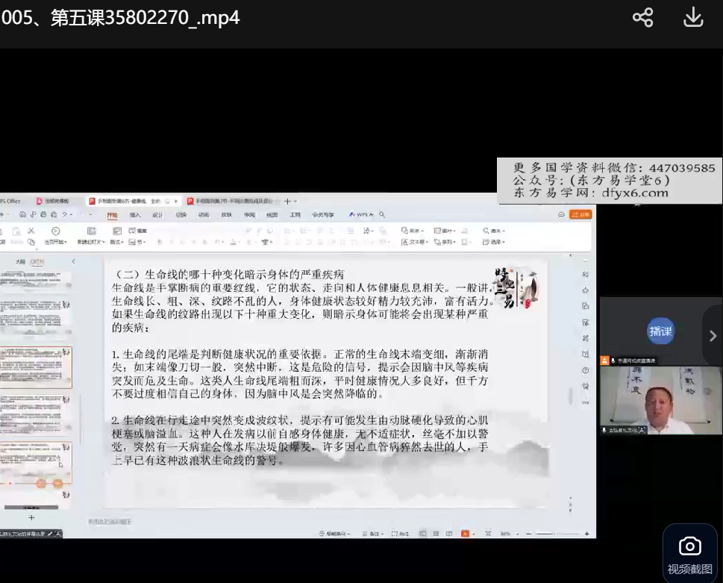This screenshot has height=583, width=723.
Task: Take a video screenshot with the camera button
Action: [x=689, y=554]
